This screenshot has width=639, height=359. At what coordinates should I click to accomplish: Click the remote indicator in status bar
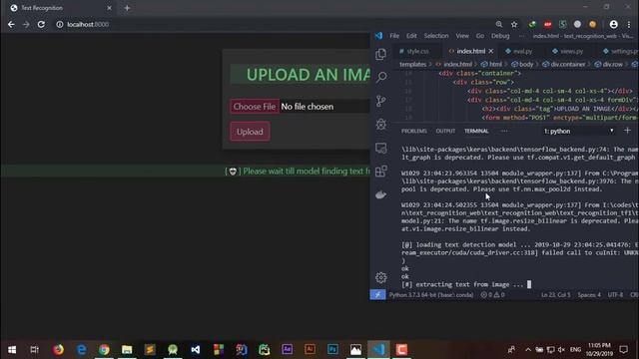(x=377, y=295)
